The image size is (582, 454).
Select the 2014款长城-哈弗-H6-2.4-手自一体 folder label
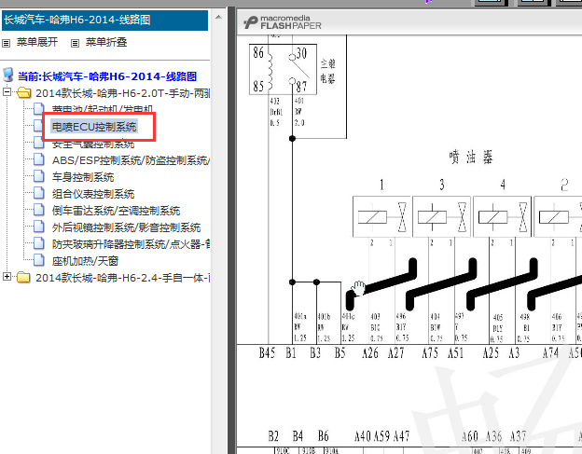point(122,278)
